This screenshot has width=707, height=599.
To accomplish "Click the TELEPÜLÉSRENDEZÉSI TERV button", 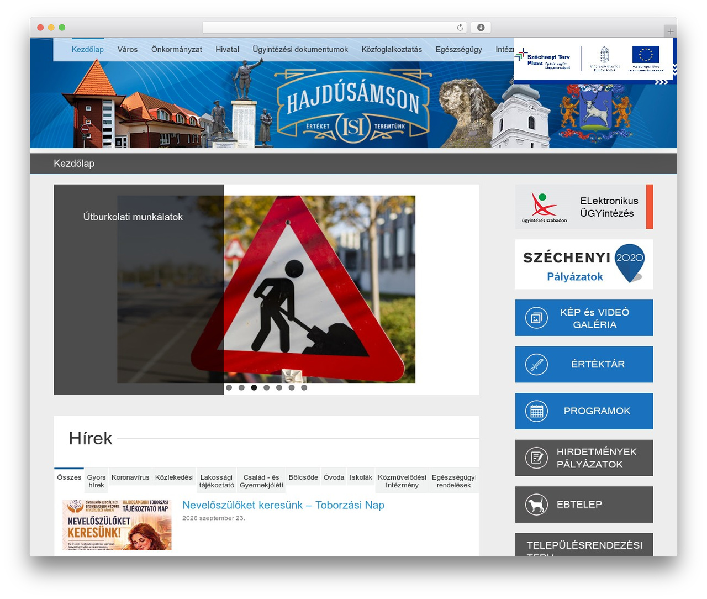I will click(584, 545).
